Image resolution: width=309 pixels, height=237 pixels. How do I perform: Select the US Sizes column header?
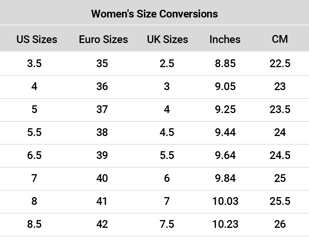coord(37,39)
